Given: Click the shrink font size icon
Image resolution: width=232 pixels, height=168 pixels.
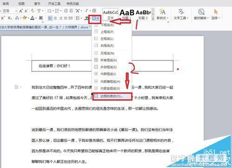Looking at the screenshot, I should coord(26,11).
